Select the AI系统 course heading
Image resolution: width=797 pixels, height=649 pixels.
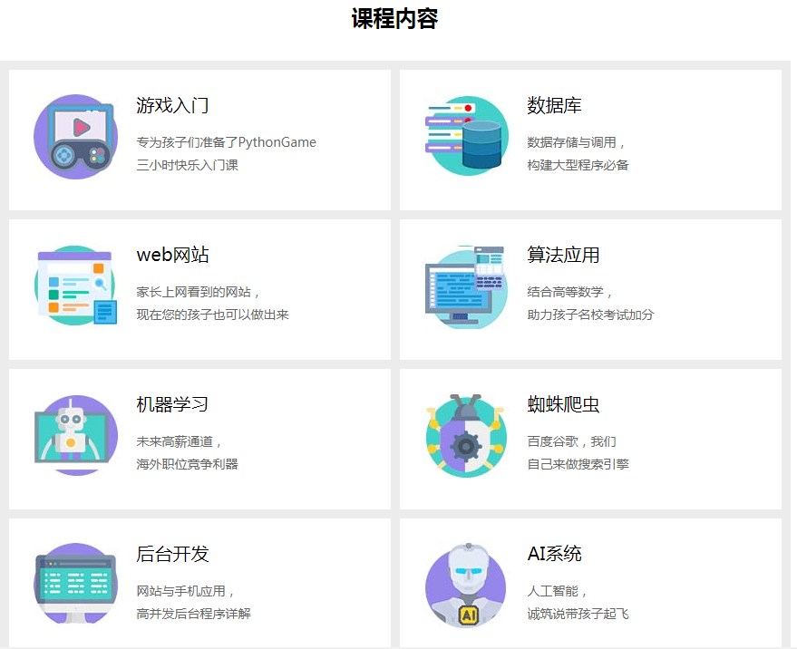click(554, 554)
